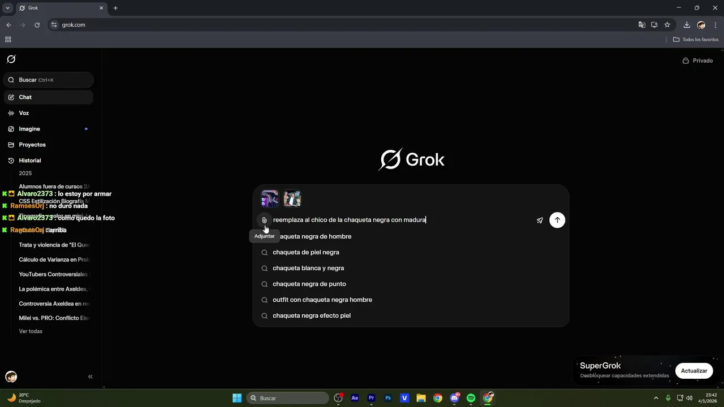Screen dimensions: 724x407
Task: Open the weather widget showing 20°C
Action: pyautogui.click(x=24, y=398)
